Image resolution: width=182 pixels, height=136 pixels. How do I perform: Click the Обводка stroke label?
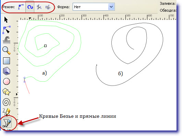(x=168, y=10)
